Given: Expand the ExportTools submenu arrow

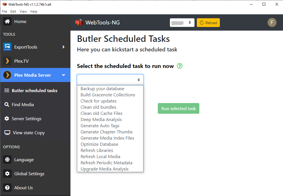Looking at the screenshot, I should click(63, 47).
